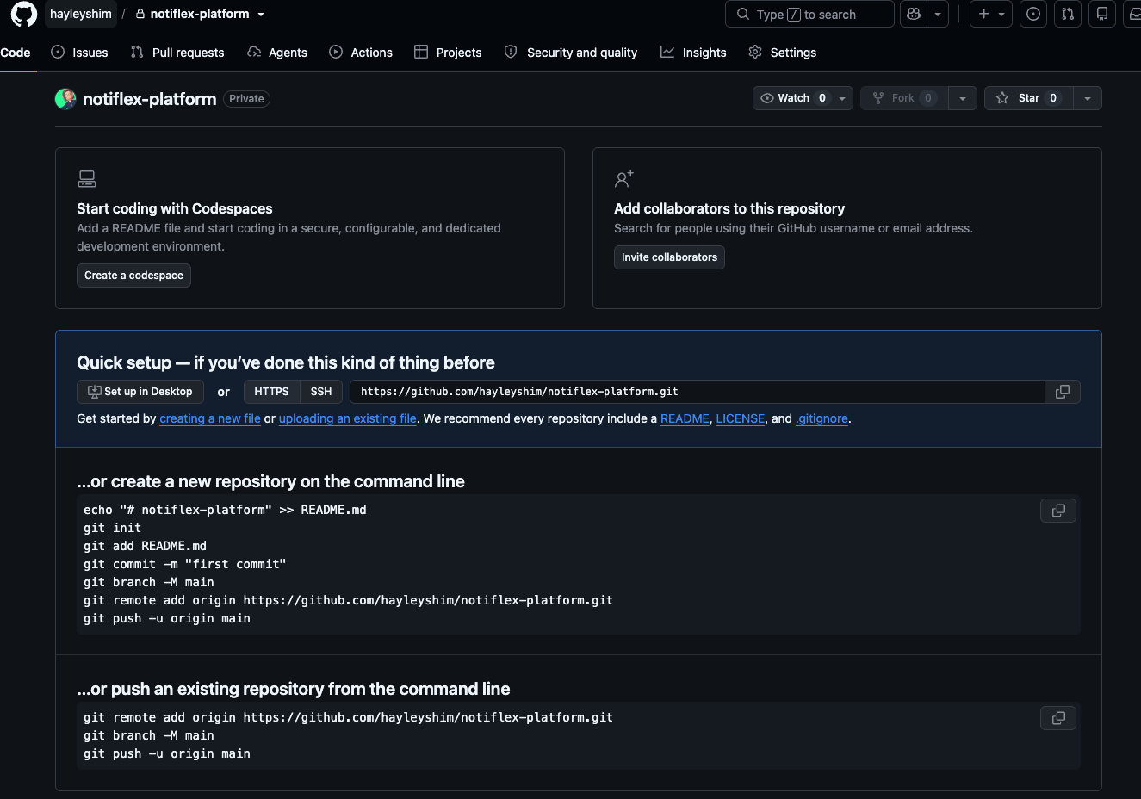Open the Insights tab

(693, 53)
